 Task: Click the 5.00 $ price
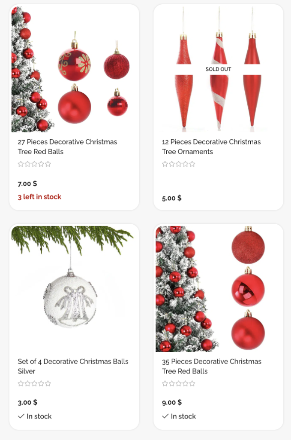pos(172,199)
